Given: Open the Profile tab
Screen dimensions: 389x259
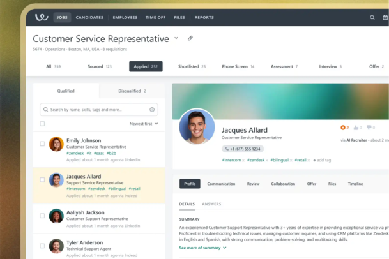Looking at the screenshot, I should (190, 184).
